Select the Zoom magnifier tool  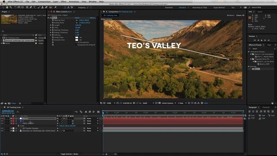tap(11, 7)
